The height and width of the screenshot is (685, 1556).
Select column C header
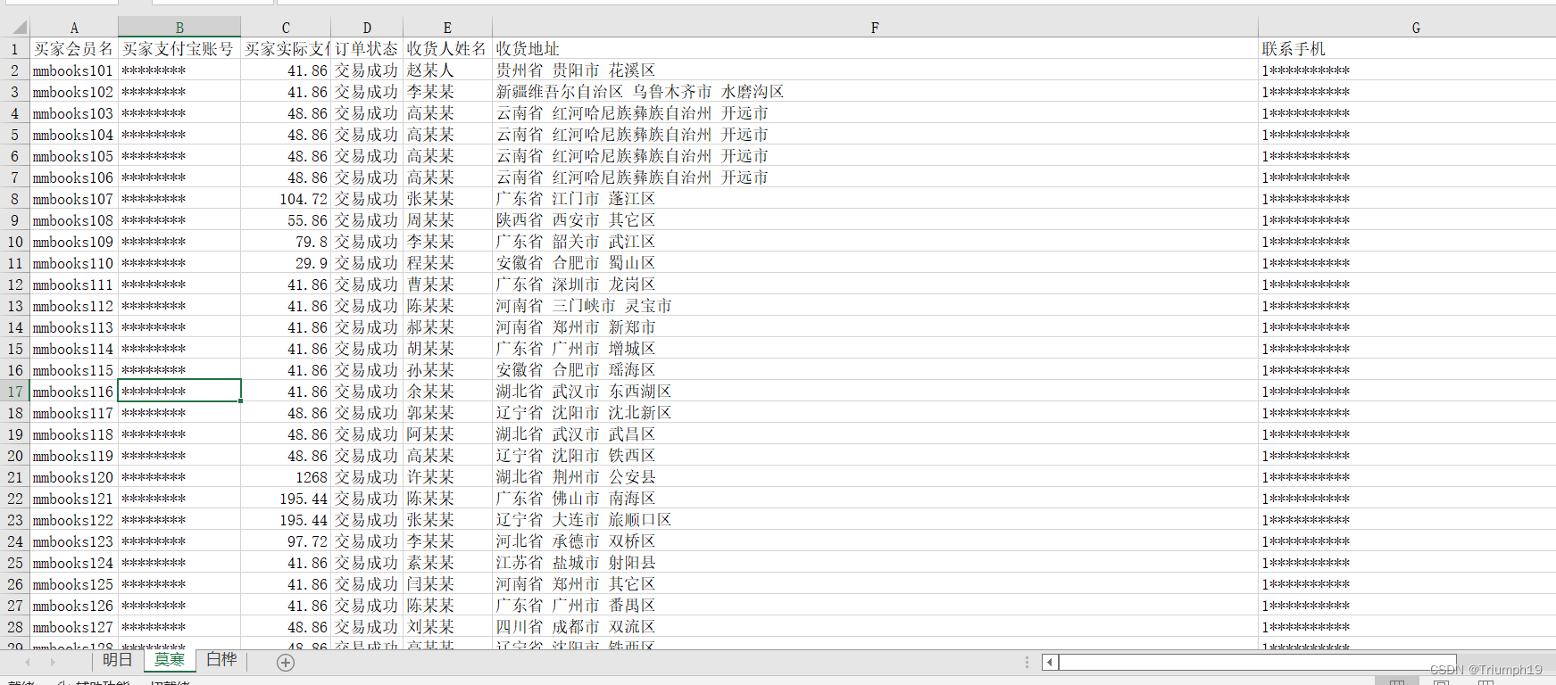coord(286,28)
